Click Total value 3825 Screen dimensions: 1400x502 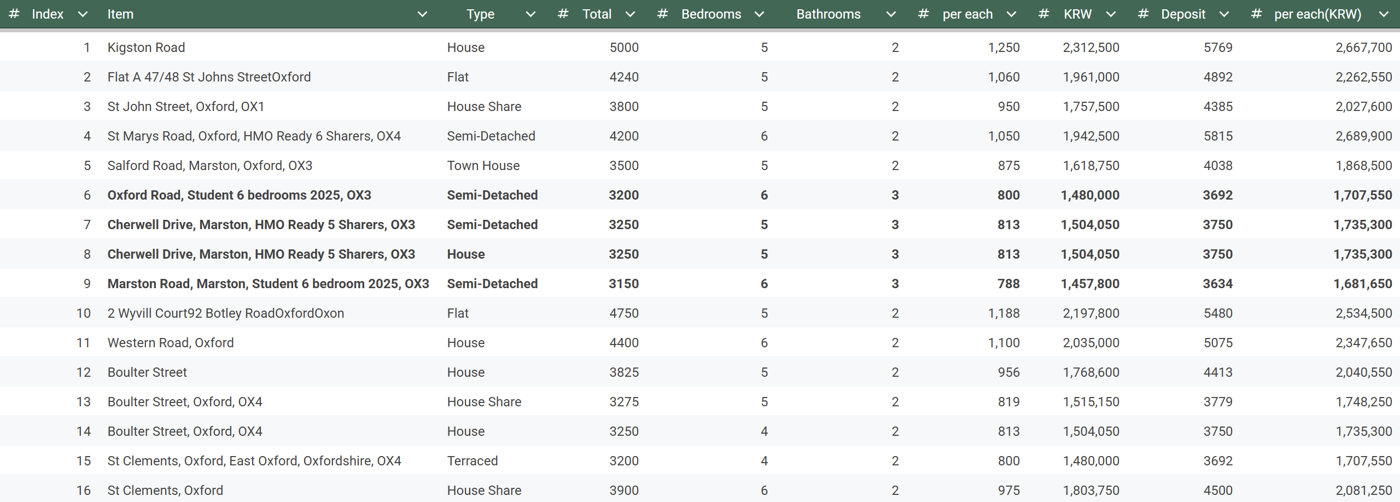click(624, 372)
